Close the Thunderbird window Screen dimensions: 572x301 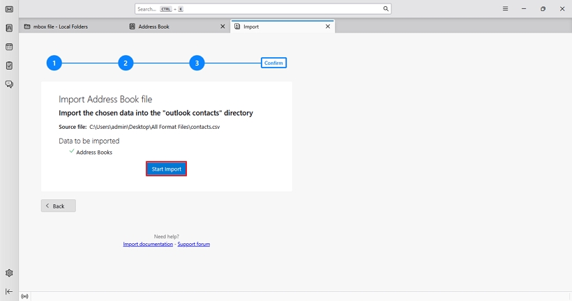coord(562,9)
